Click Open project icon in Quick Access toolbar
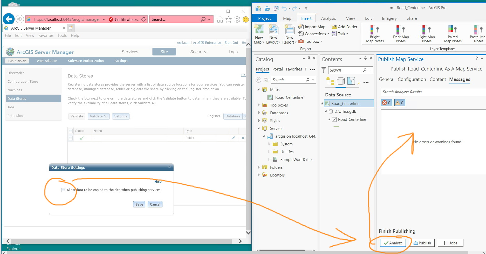This screenshot has height=254, width=486. click(x=267, y=8)
